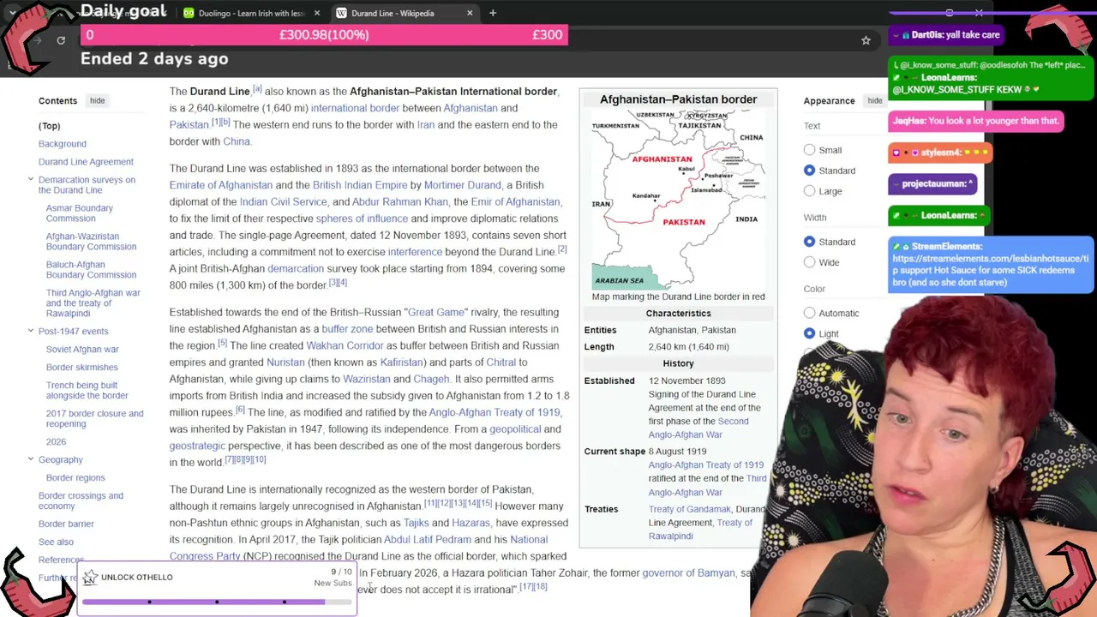
Task: Follow the Tajiks link
Action: pyautogui.click(x=416, y=523)
